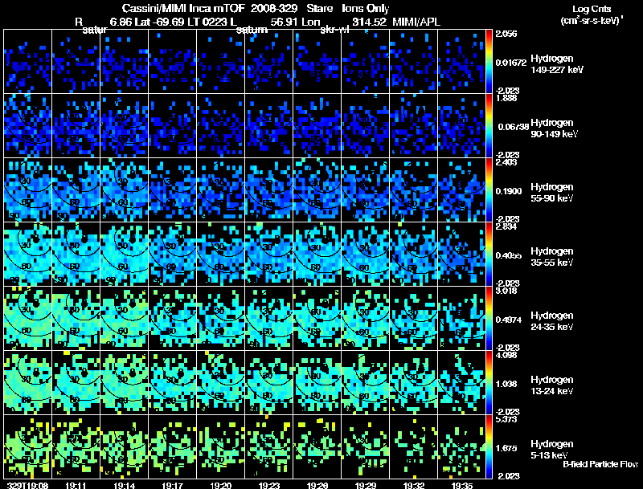643x489 pixels.
Task: Click the '19:17' time label
Action: pos(172,486)
